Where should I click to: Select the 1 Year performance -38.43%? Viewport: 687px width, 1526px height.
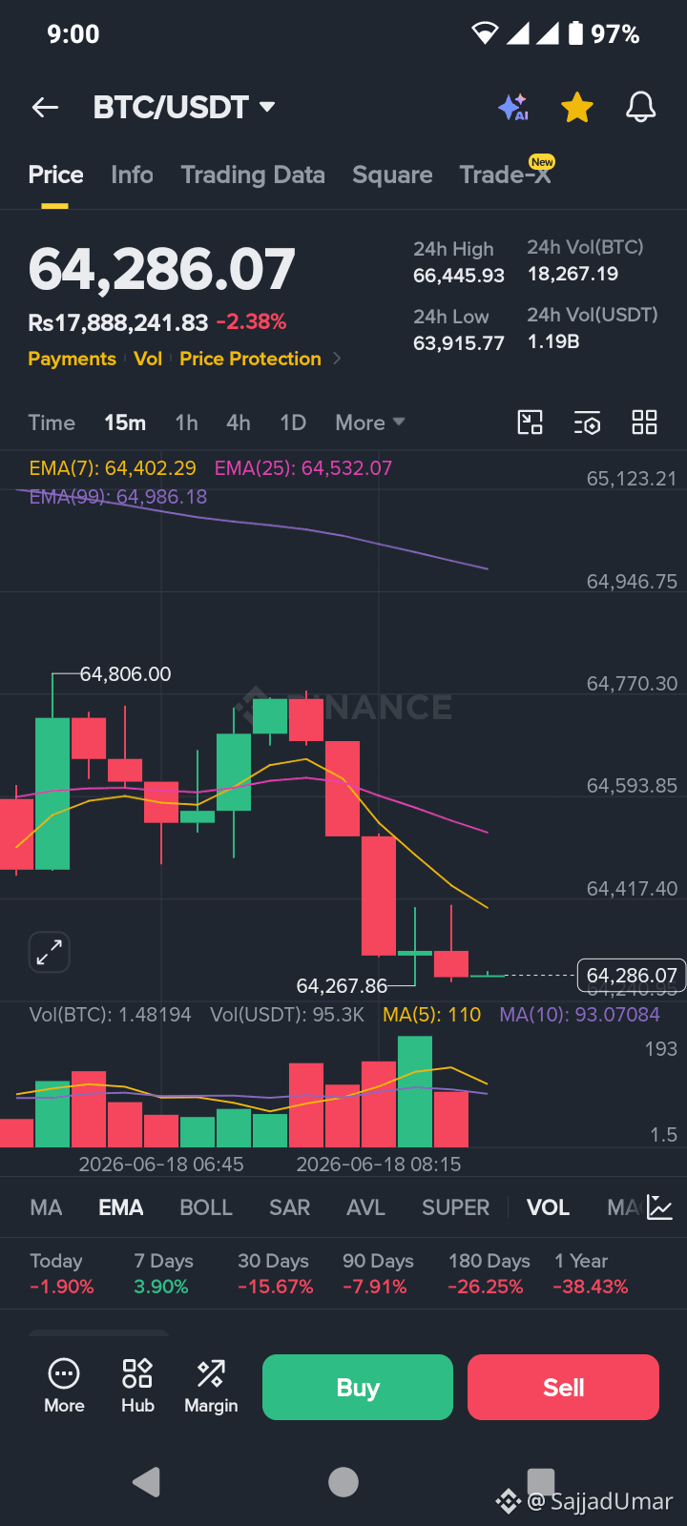click(x=591, y=1287)
